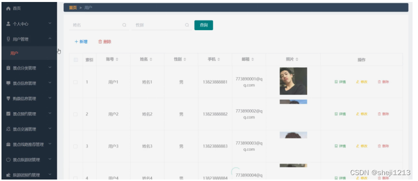
Task: Open 首页 in the breadcrumb bar
Action: point(73,8)
